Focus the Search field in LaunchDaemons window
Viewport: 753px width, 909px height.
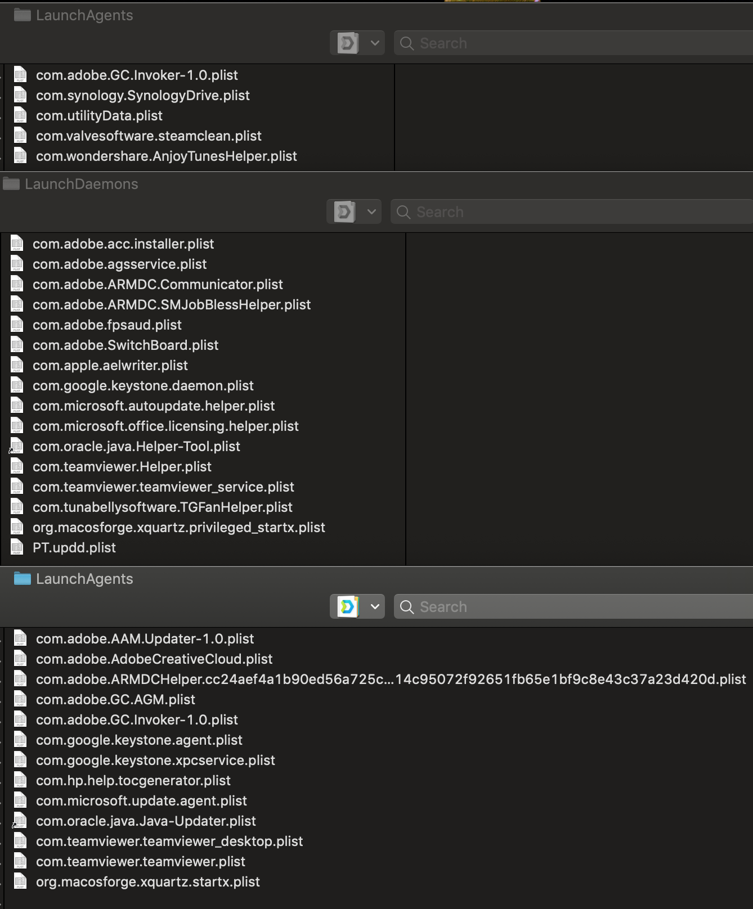[x=572, y=211]
